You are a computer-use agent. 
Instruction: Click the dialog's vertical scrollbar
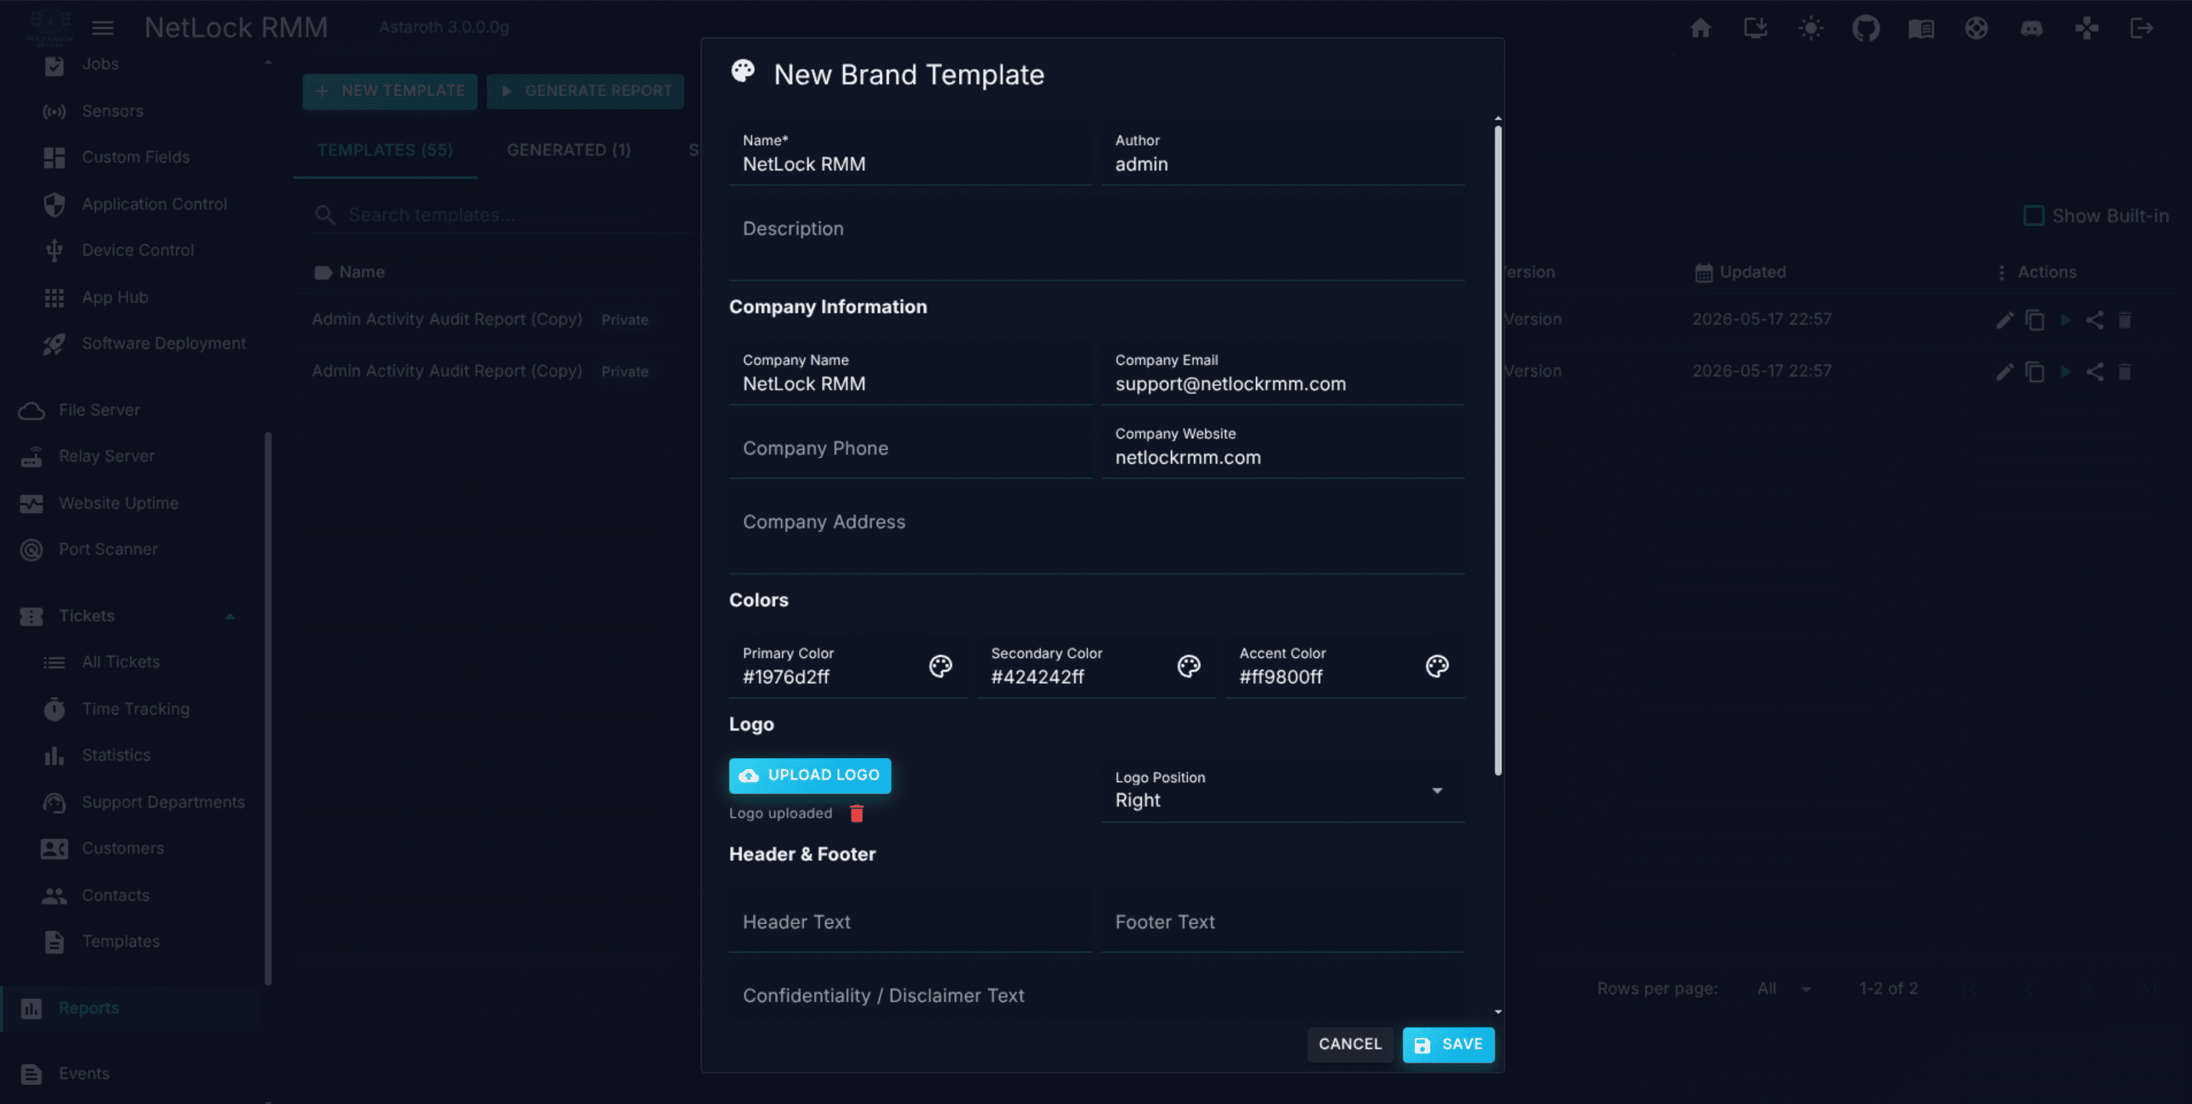[x=1498, y=451]
